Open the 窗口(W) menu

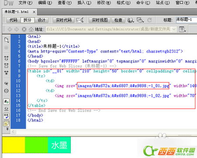click(183, 3)
